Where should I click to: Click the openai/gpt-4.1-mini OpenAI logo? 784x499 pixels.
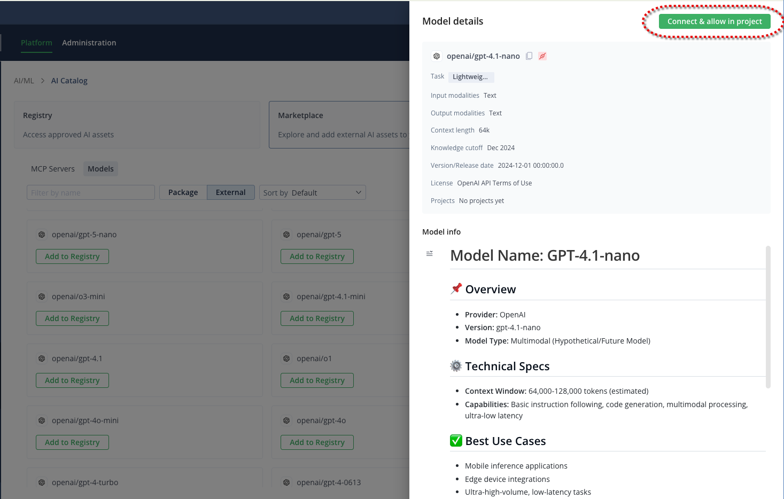(286, 297)
